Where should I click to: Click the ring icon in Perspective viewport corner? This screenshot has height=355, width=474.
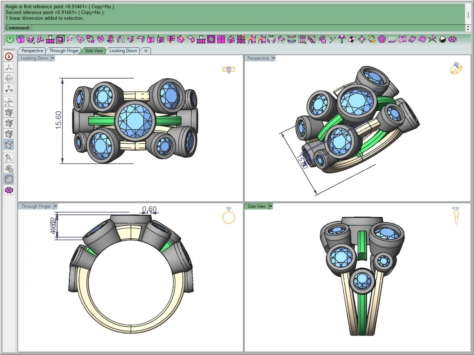[456, 68]
